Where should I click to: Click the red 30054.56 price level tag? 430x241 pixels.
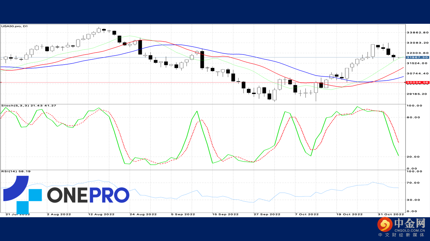coord(417,82)
